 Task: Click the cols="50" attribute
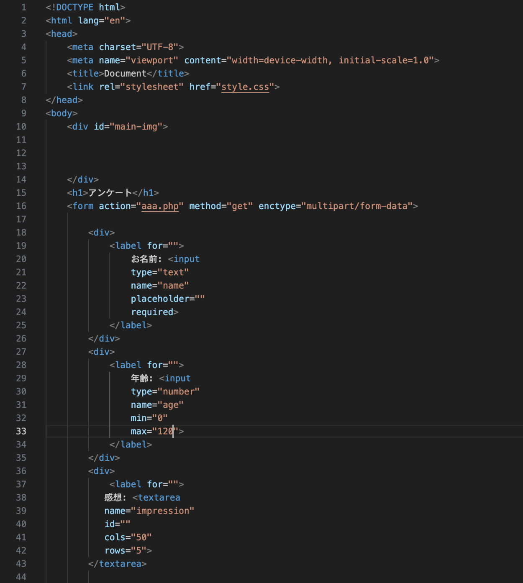(128, 537)
